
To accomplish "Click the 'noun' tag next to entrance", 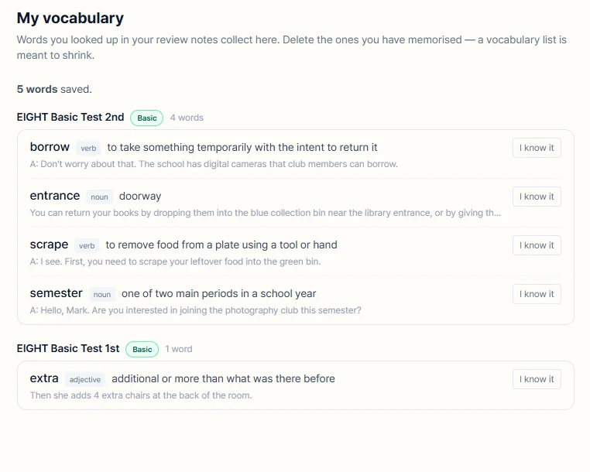I will [99, 197].
